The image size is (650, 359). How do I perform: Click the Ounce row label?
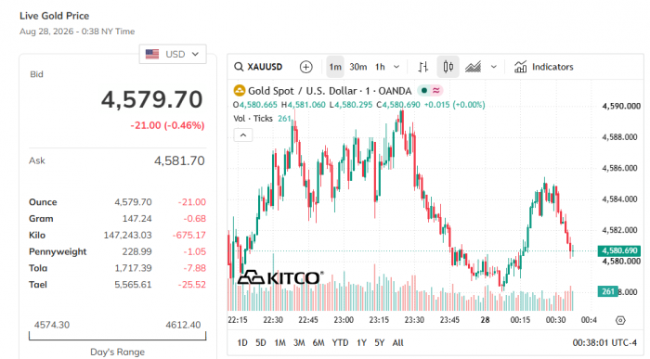pyautogui.click(x=43, y=202)
